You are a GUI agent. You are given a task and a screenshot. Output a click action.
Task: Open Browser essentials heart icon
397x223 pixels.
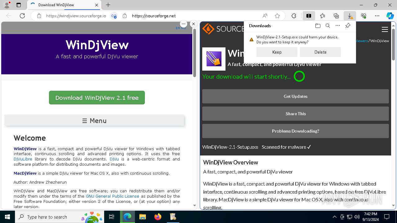(x=364, y=16)
